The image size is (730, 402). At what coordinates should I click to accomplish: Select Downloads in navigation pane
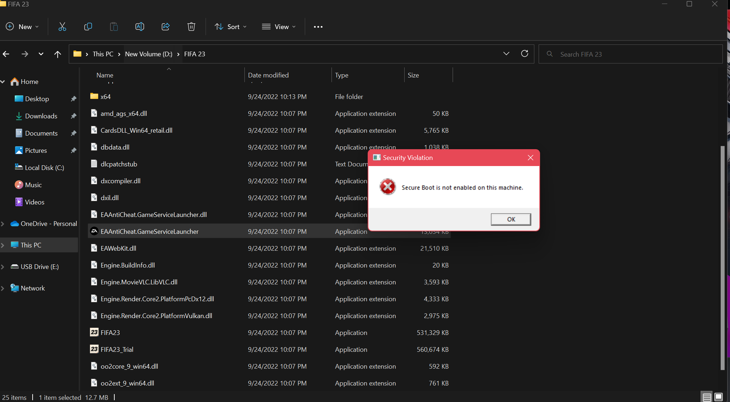click(41, 116)
